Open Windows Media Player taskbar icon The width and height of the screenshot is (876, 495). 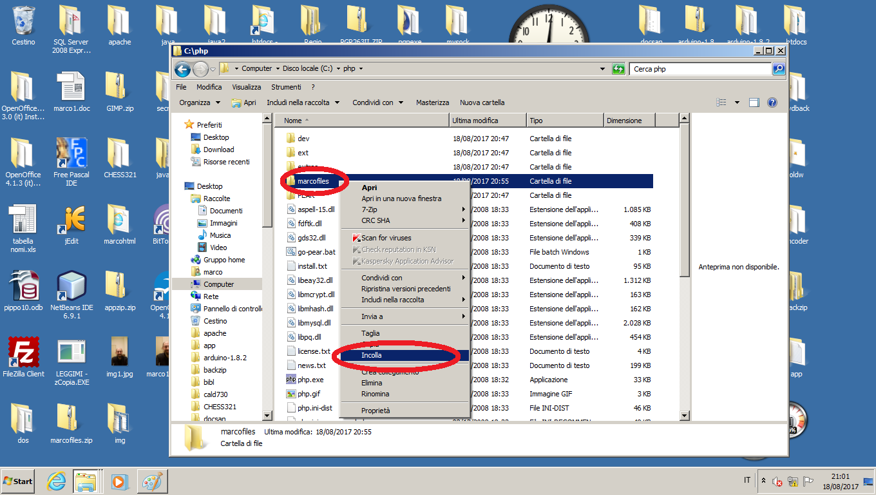point(119,481)
